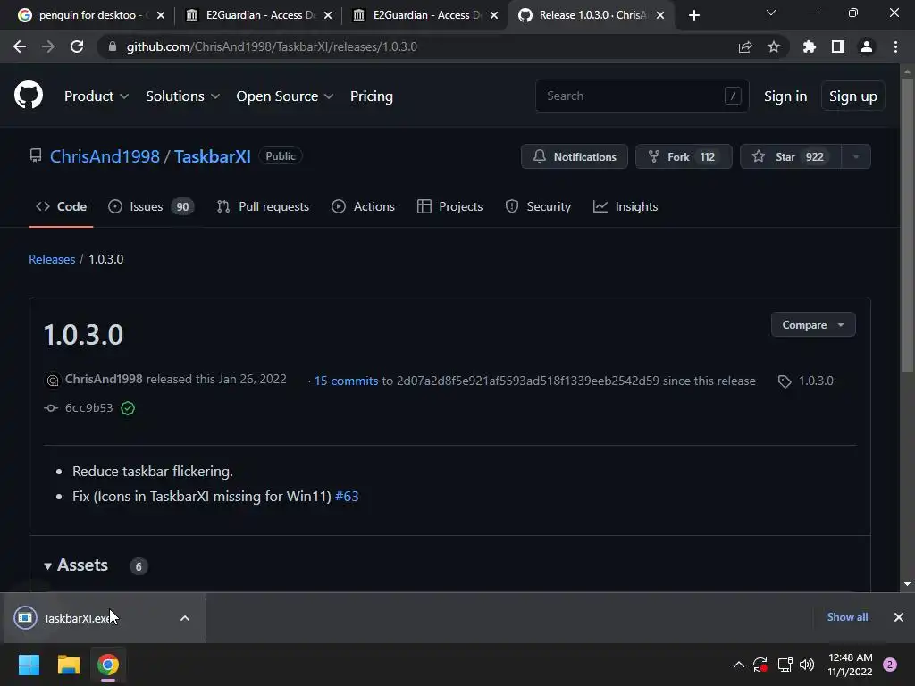Image resolution: width=915 pixels, height=686 pixels.
Task: Open the Chrome profile avatar
Action: [x=867, y=46]
